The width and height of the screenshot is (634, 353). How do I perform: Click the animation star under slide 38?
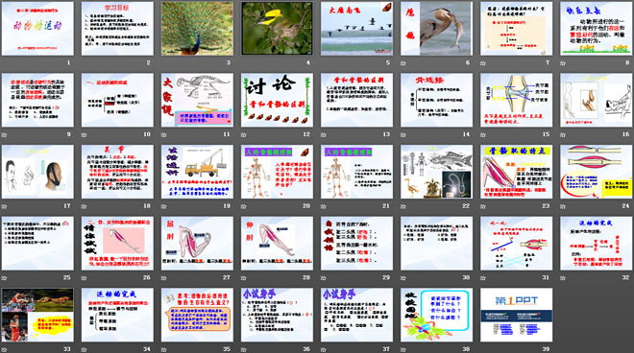[x=403, y=349]
